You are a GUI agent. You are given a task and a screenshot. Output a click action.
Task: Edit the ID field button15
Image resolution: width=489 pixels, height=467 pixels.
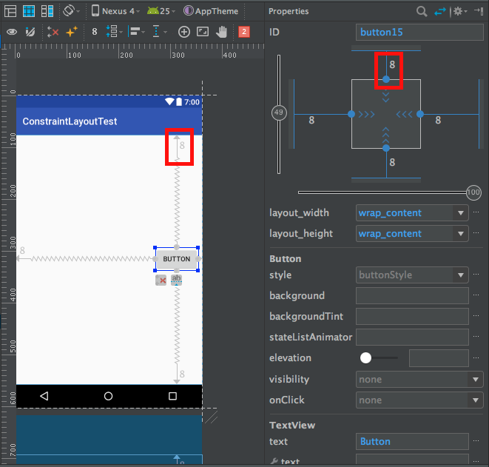(x=419, y=32)
